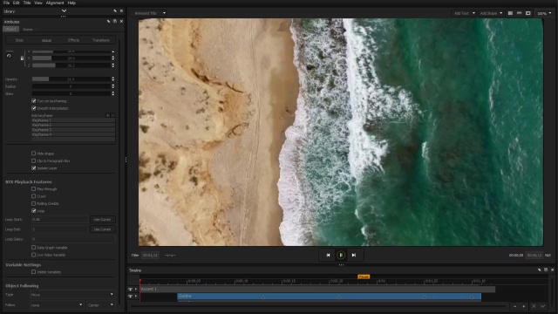Image resolution: width=558 pixels, height=314 pixels.
Task: Enable the Hide shape checkbox
Action: [34, 154]
